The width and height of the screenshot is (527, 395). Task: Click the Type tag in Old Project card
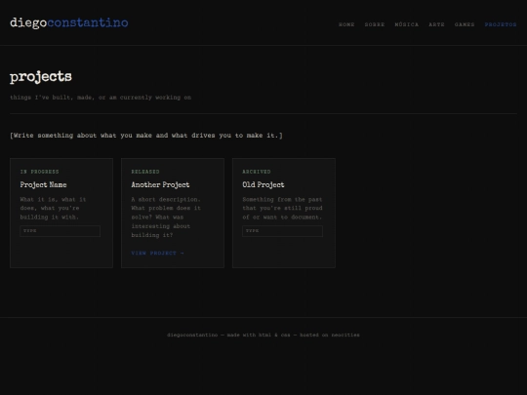(283, 231)
